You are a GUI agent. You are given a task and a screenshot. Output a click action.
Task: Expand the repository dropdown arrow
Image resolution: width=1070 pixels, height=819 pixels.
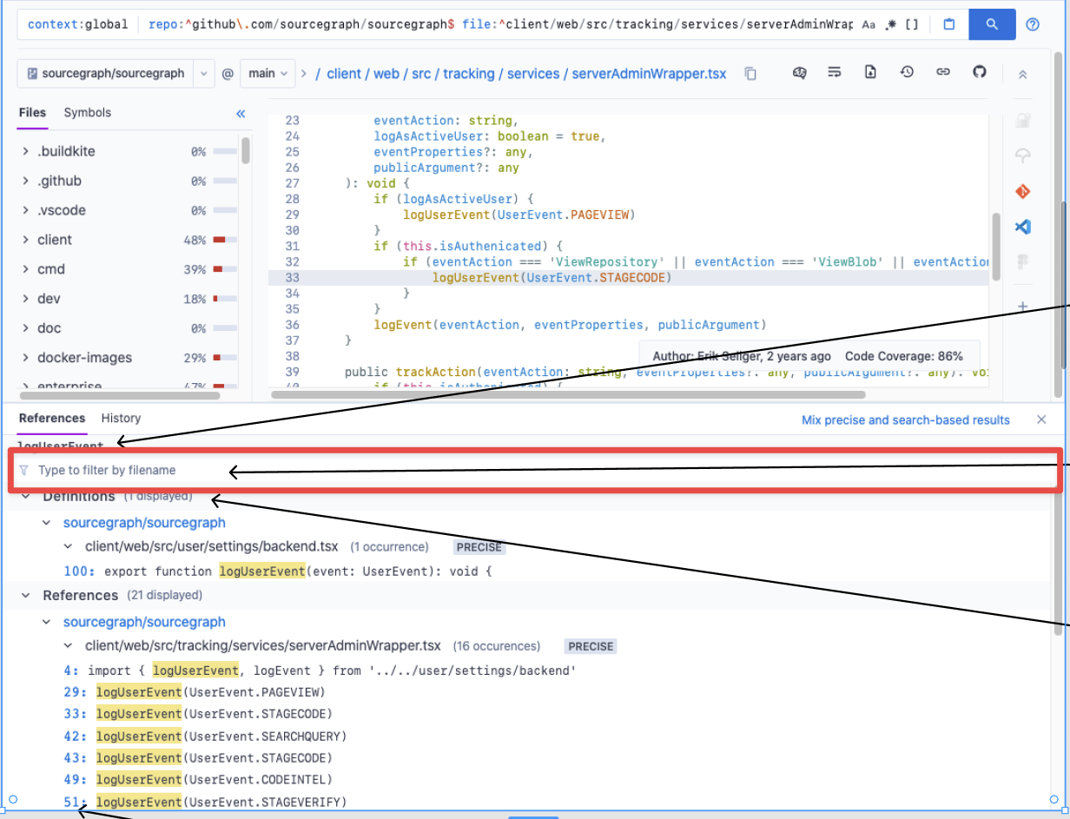(204, 74)
